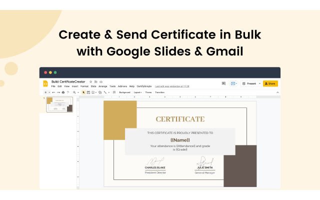
Task: Click the Google Slides logo icon
Action: coord(45,83)
